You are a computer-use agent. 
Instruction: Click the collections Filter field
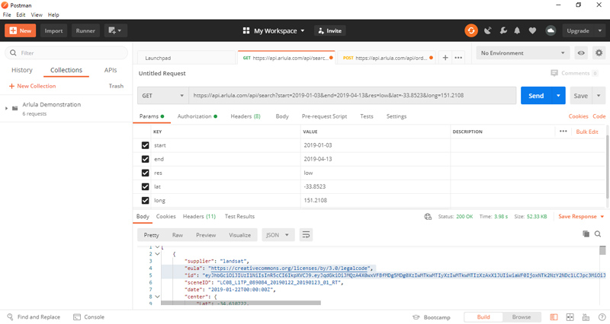point(66,52)
